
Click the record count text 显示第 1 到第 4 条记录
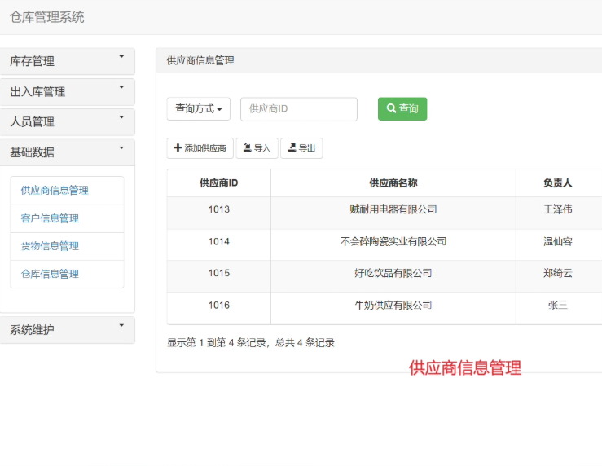click(217, 342)
